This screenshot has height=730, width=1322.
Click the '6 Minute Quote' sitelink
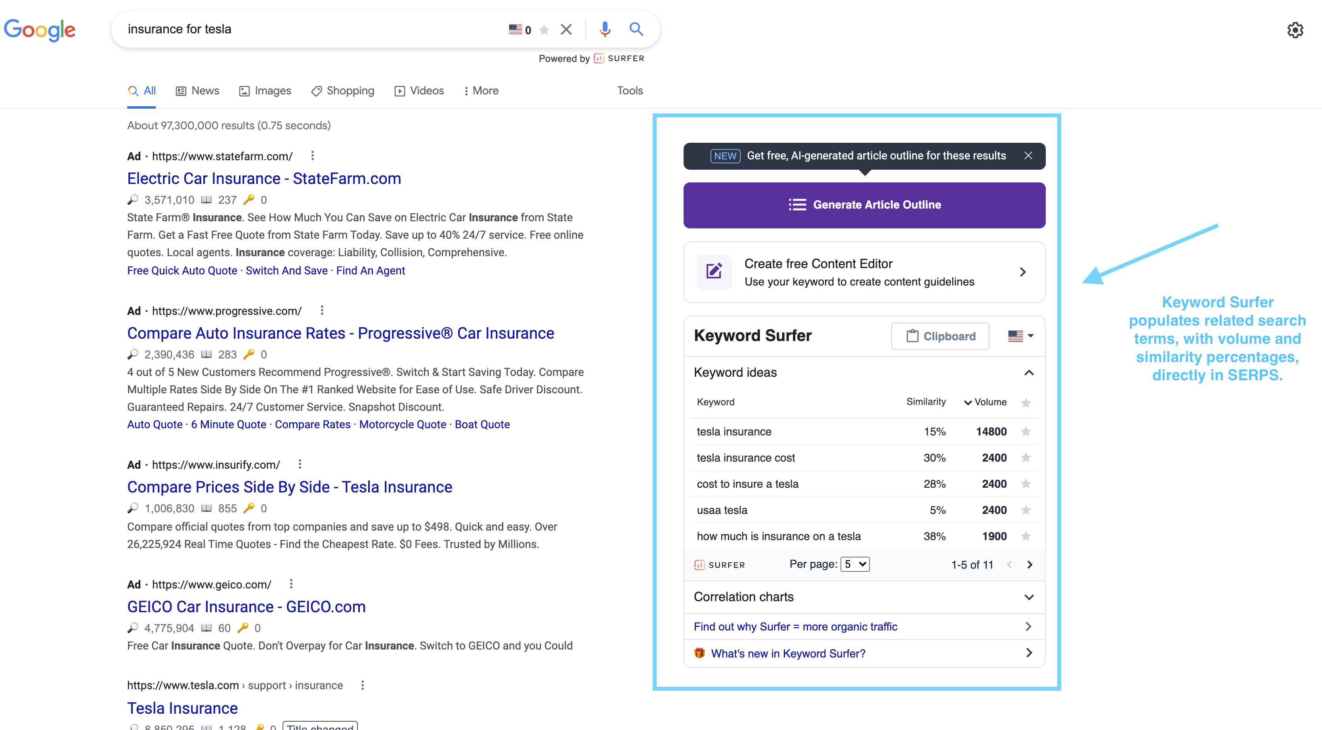click(x=229, y=425)
